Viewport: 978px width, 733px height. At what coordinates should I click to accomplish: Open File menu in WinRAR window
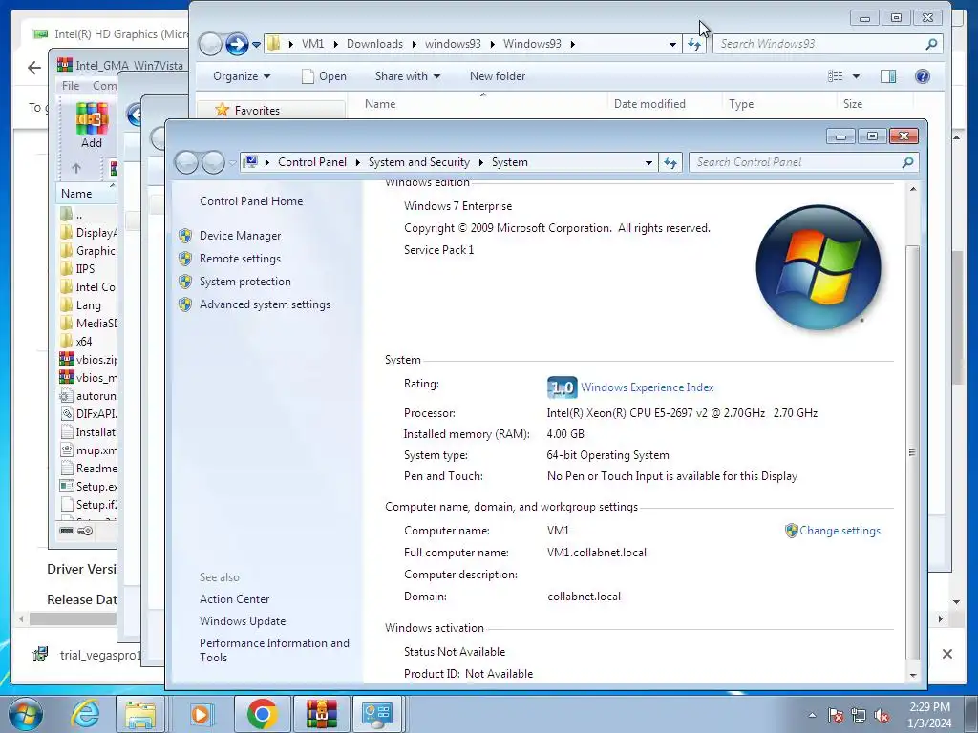tap(71, 85)
